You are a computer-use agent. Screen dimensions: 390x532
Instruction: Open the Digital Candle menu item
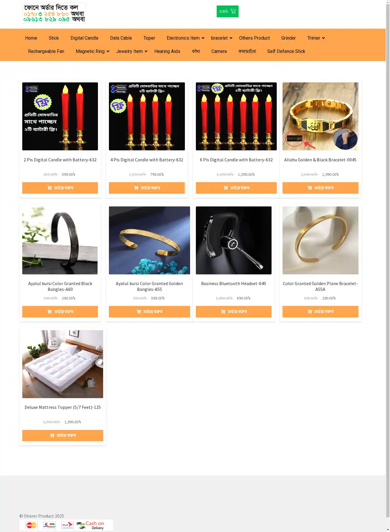click(x=84, y=38)
